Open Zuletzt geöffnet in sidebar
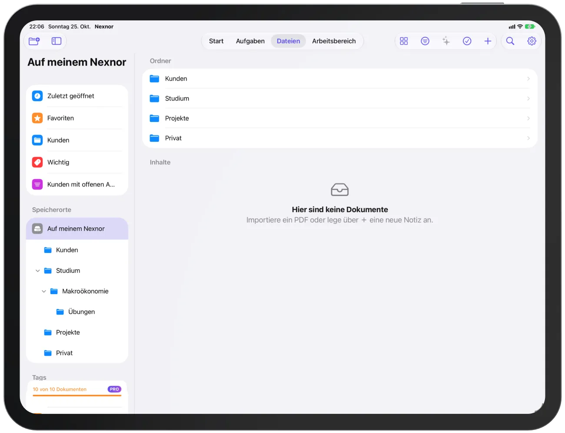The image size is (565, 433). pos(77,96)
